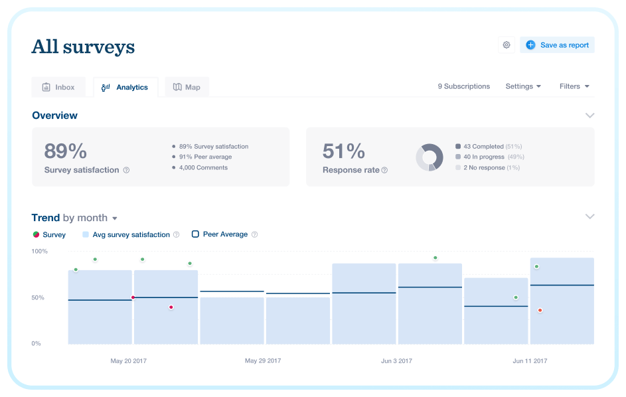
Task: Click the 89% Survey satisfaction bullet
Action: click(x=210, y=147)
